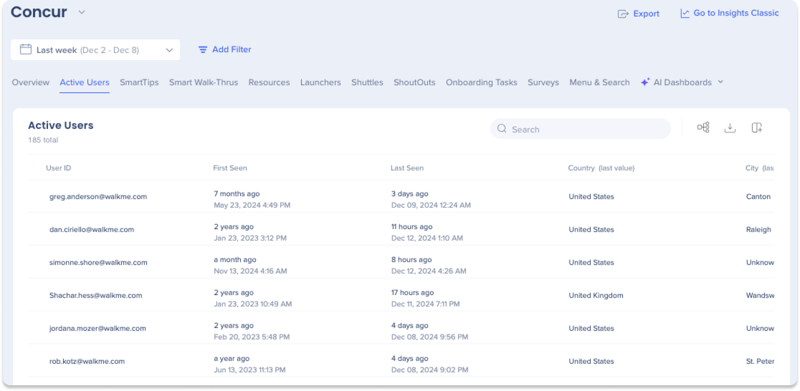Click the add-column icon near the table corner
Screen dimensions: 800x391
pyautogui.click(x=756, y=128)
